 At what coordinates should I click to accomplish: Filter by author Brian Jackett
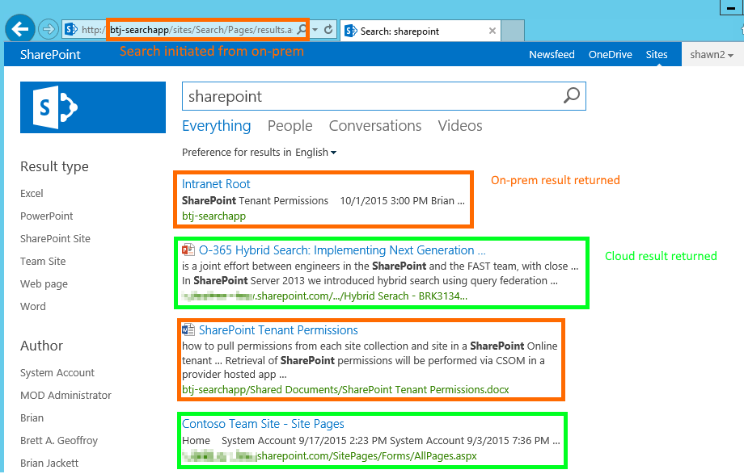(49, 463)
